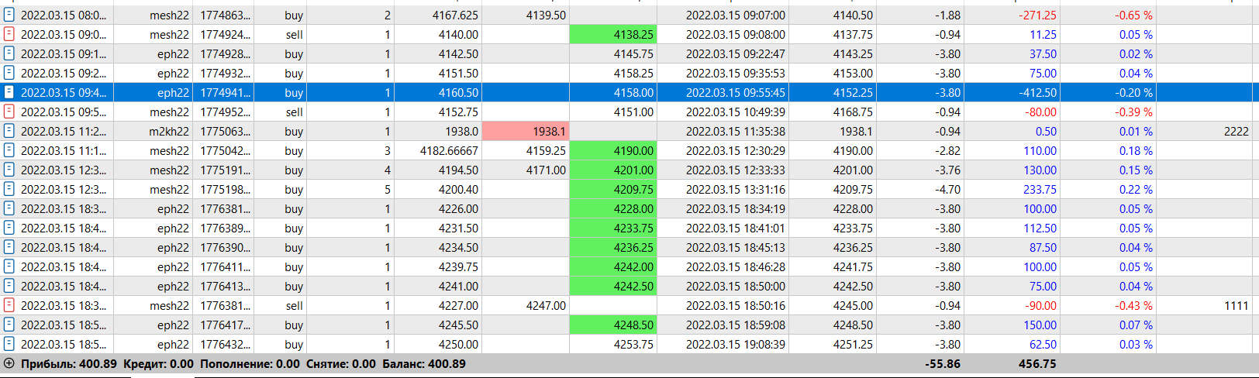Click the close time 2022.03.15 12:30:29
Screen dimensions: 1259x378
tap(735, 150)
